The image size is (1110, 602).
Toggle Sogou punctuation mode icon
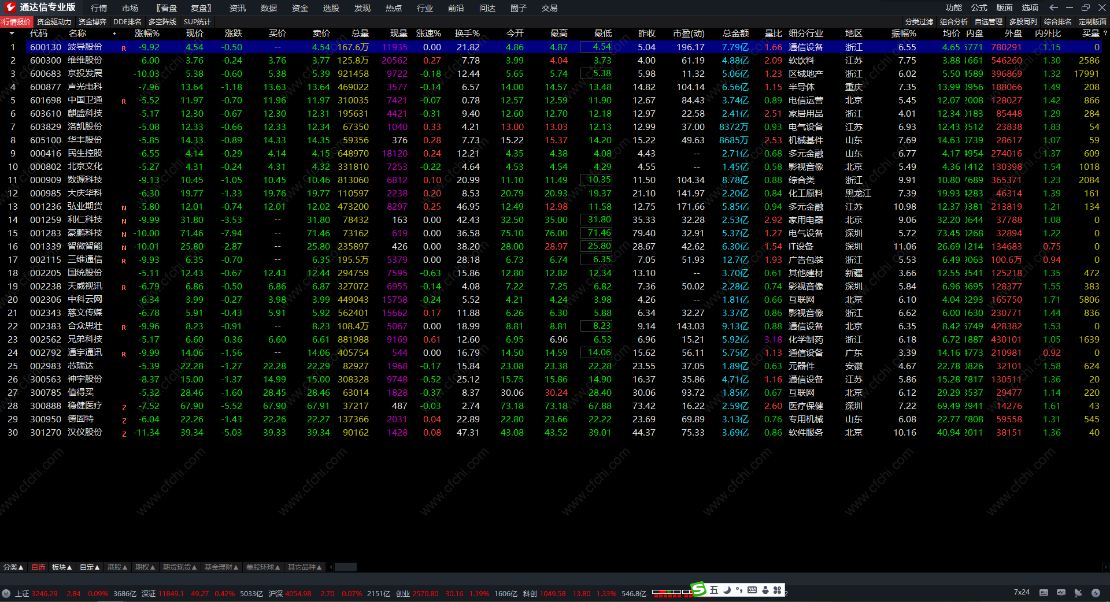click(x=739, y=590)
